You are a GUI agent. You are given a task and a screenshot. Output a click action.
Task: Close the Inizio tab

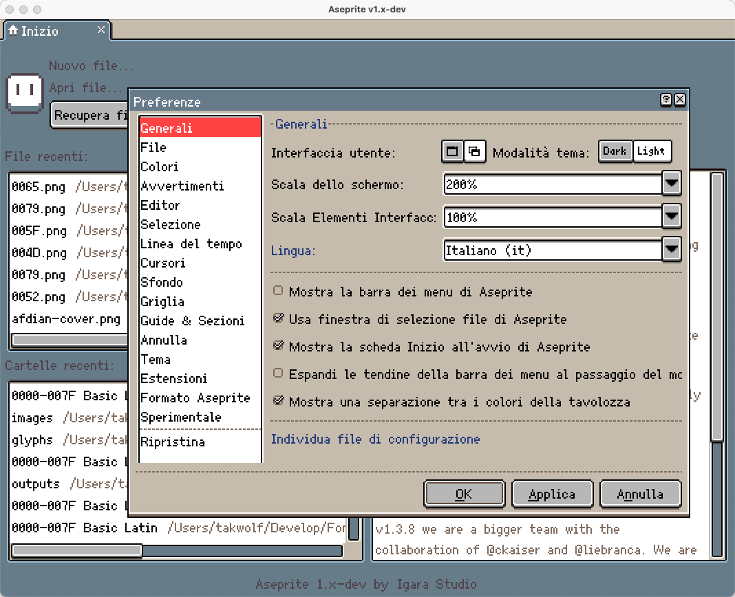tap(100, 30)
